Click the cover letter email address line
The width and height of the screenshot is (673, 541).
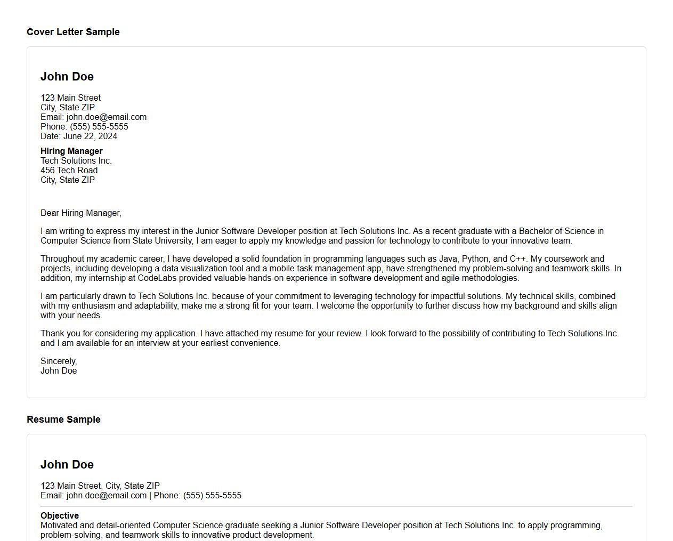point(93,117)
